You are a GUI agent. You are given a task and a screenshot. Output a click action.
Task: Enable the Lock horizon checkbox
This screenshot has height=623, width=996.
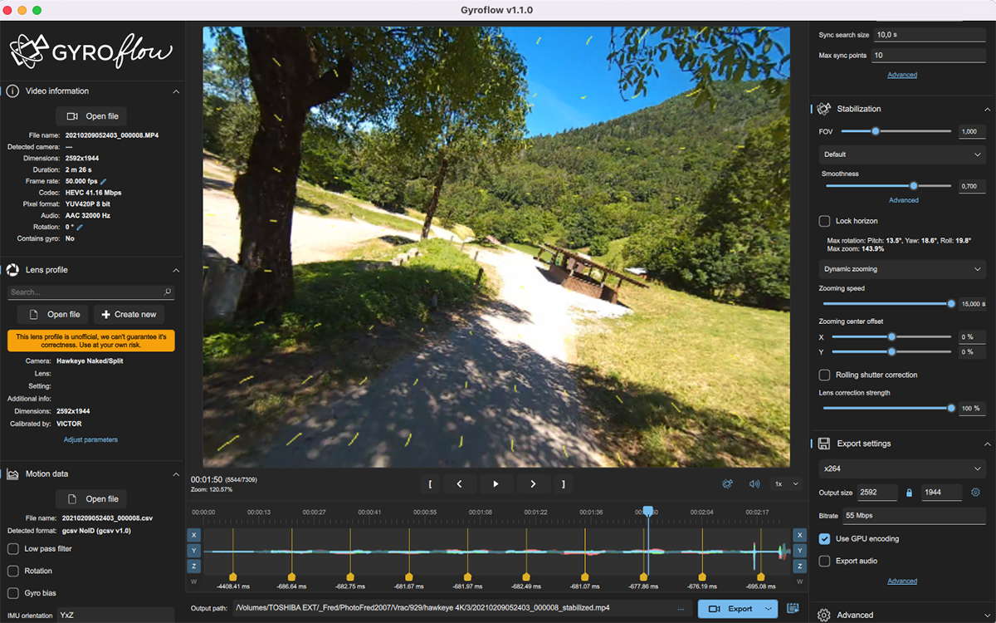pyautogui.click(x=824, y=221)
